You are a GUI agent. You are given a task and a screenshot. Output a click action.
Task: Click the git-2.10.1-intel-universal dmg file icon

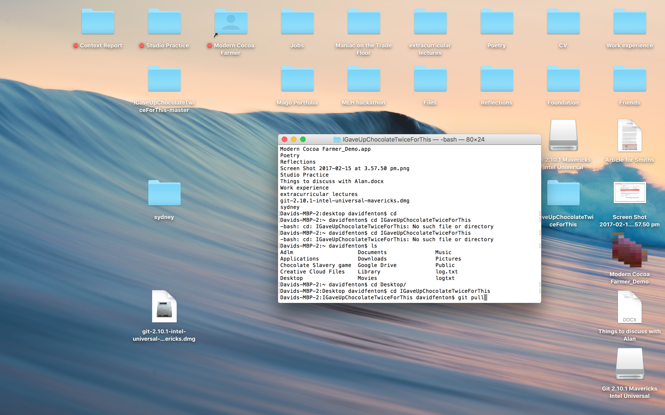[x=164, y=307]
